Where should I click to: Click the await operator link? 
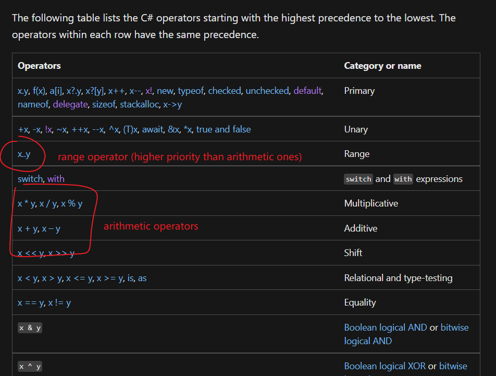click(x=153, y=129)
